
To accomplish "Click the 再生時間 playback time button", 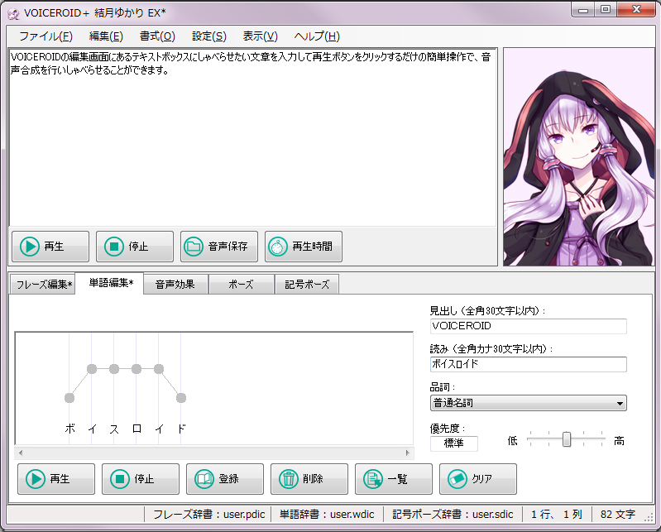I will click(x=303, y=247).
